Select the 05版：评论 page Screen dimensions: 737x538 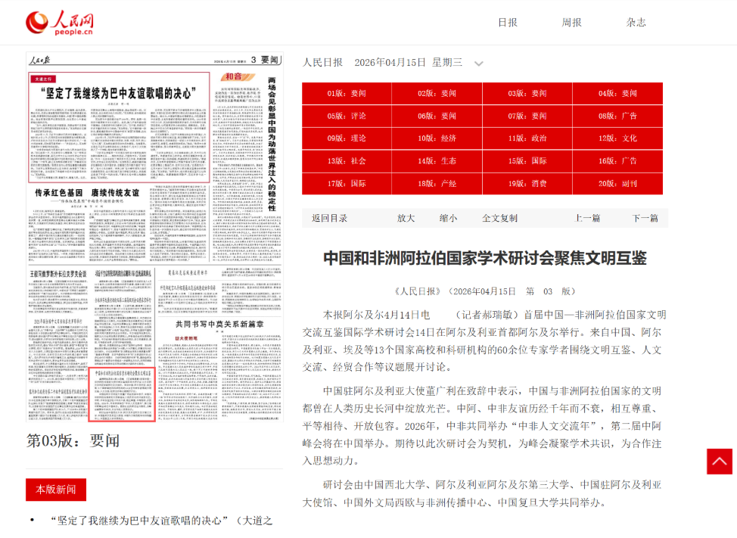347,116
